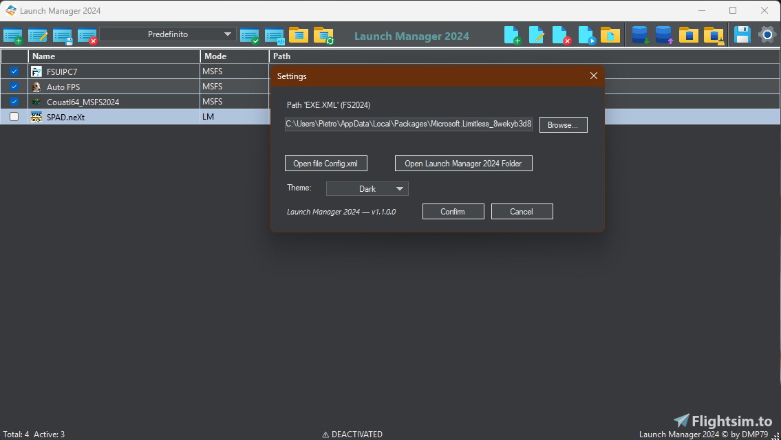Cancel the settings dialog
Screen dimensions: 781x440
click(x=522, y=212)
